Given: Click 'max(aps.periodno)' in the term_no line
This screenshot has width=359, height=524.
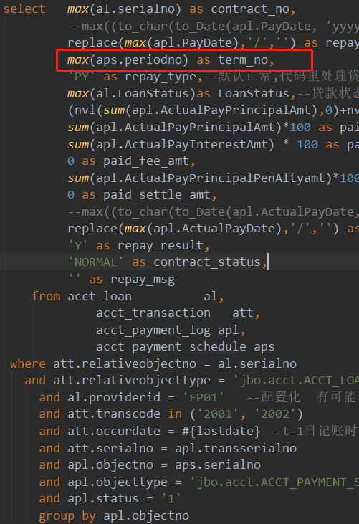Looking at the screenshot, I should (x=128, y=60).
